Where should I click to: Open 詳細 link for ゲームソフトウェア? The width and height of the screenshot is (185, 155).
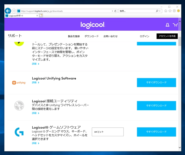[36, 143]
